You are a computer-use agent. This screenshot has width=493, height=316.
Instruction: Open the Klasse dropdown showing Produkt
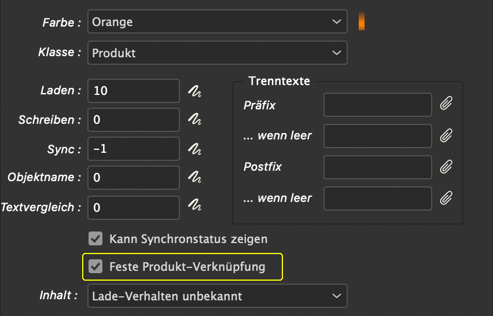(x=217, y=53)
